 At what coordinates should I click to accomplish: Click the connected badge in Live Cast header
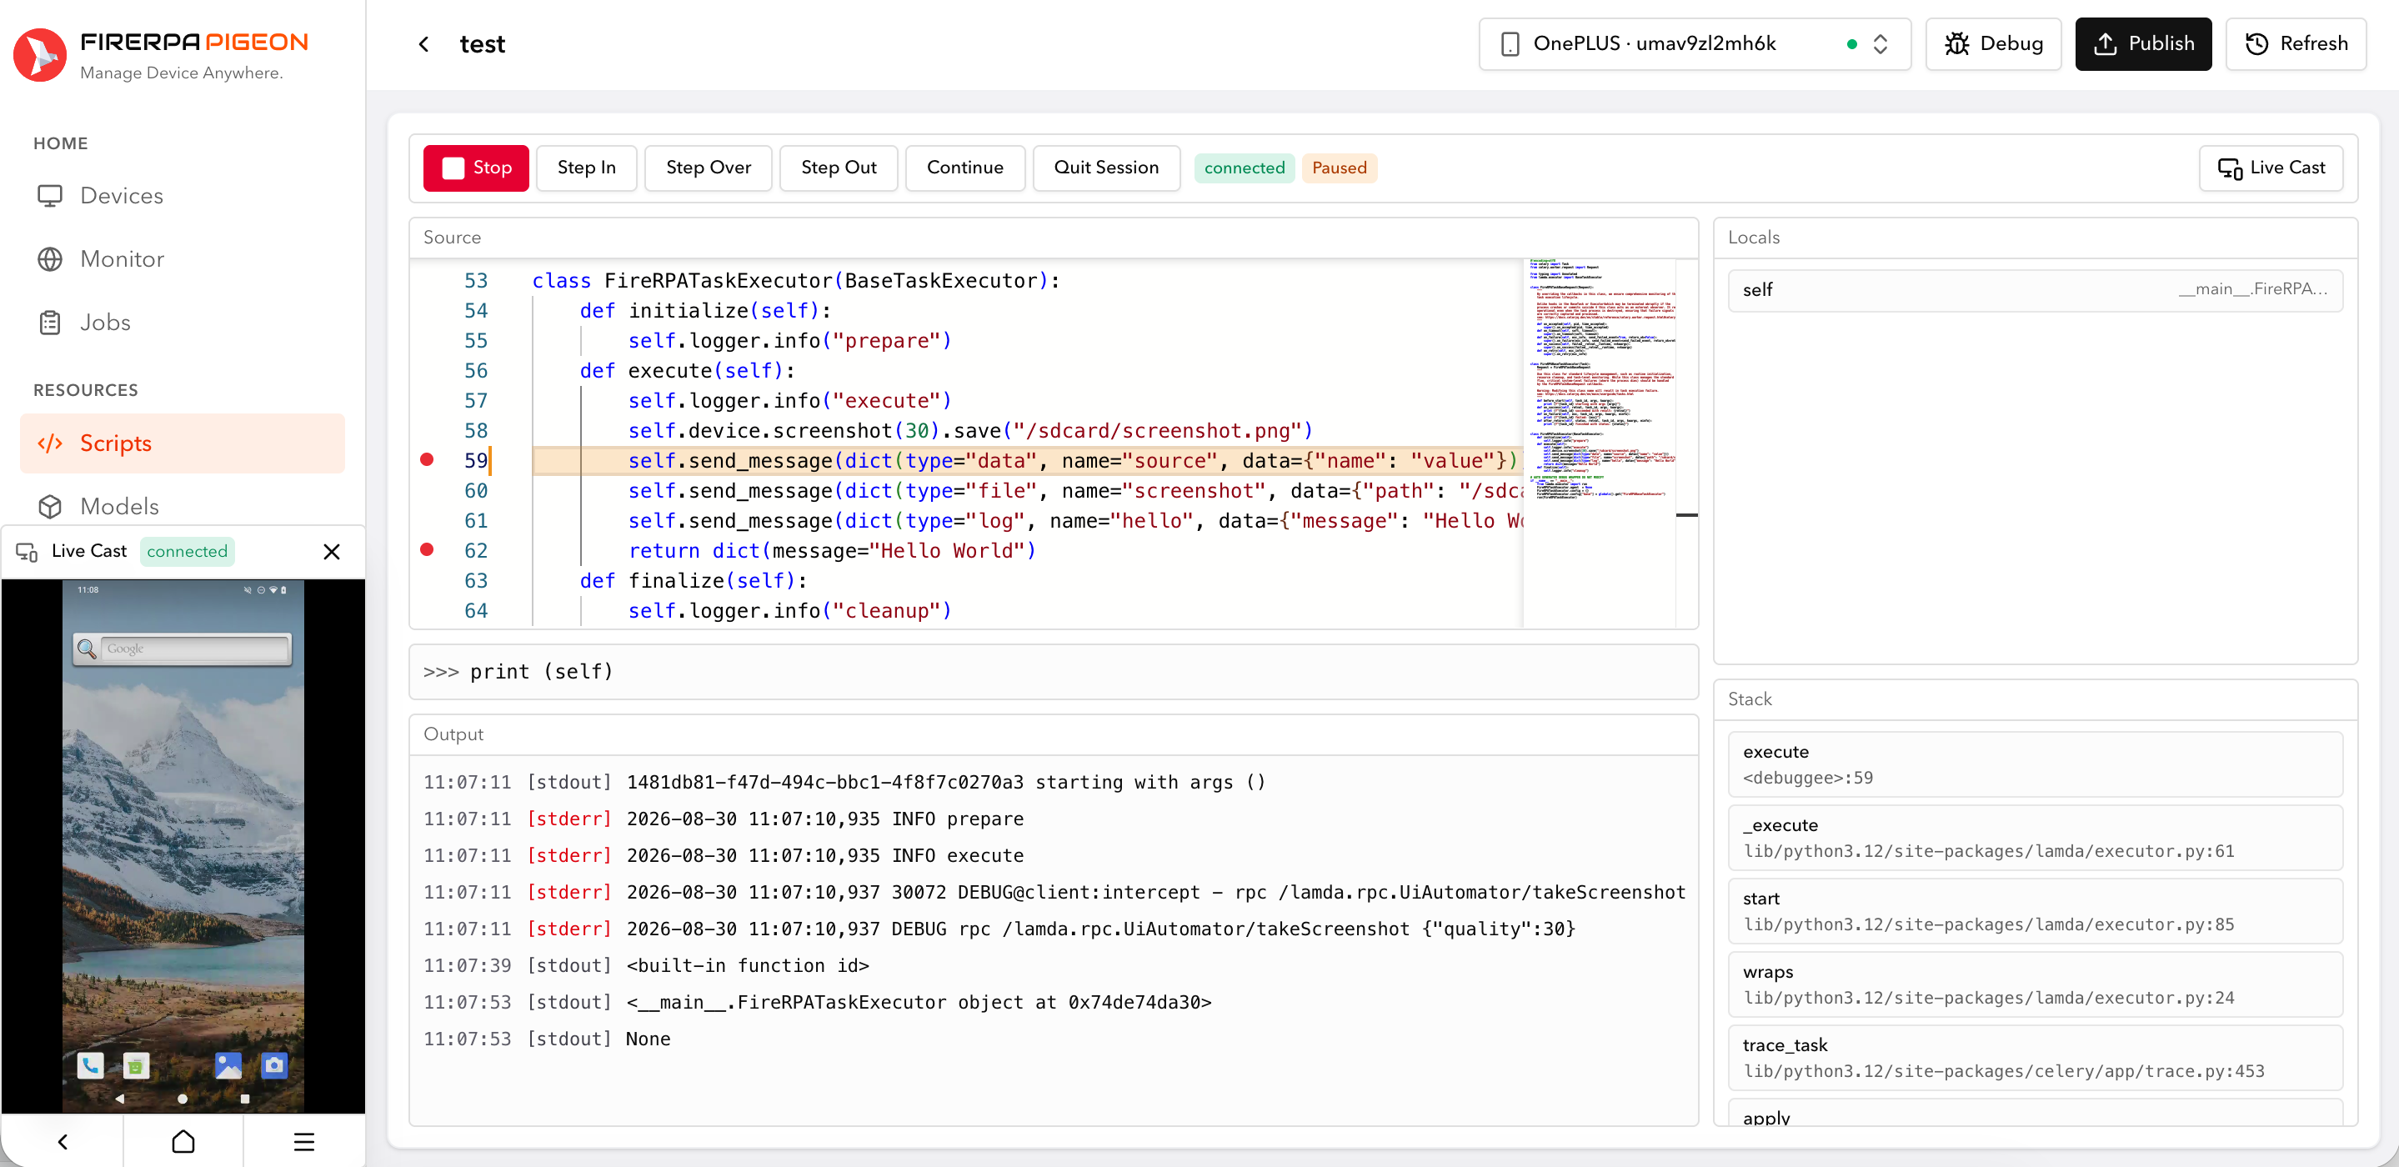188,551
